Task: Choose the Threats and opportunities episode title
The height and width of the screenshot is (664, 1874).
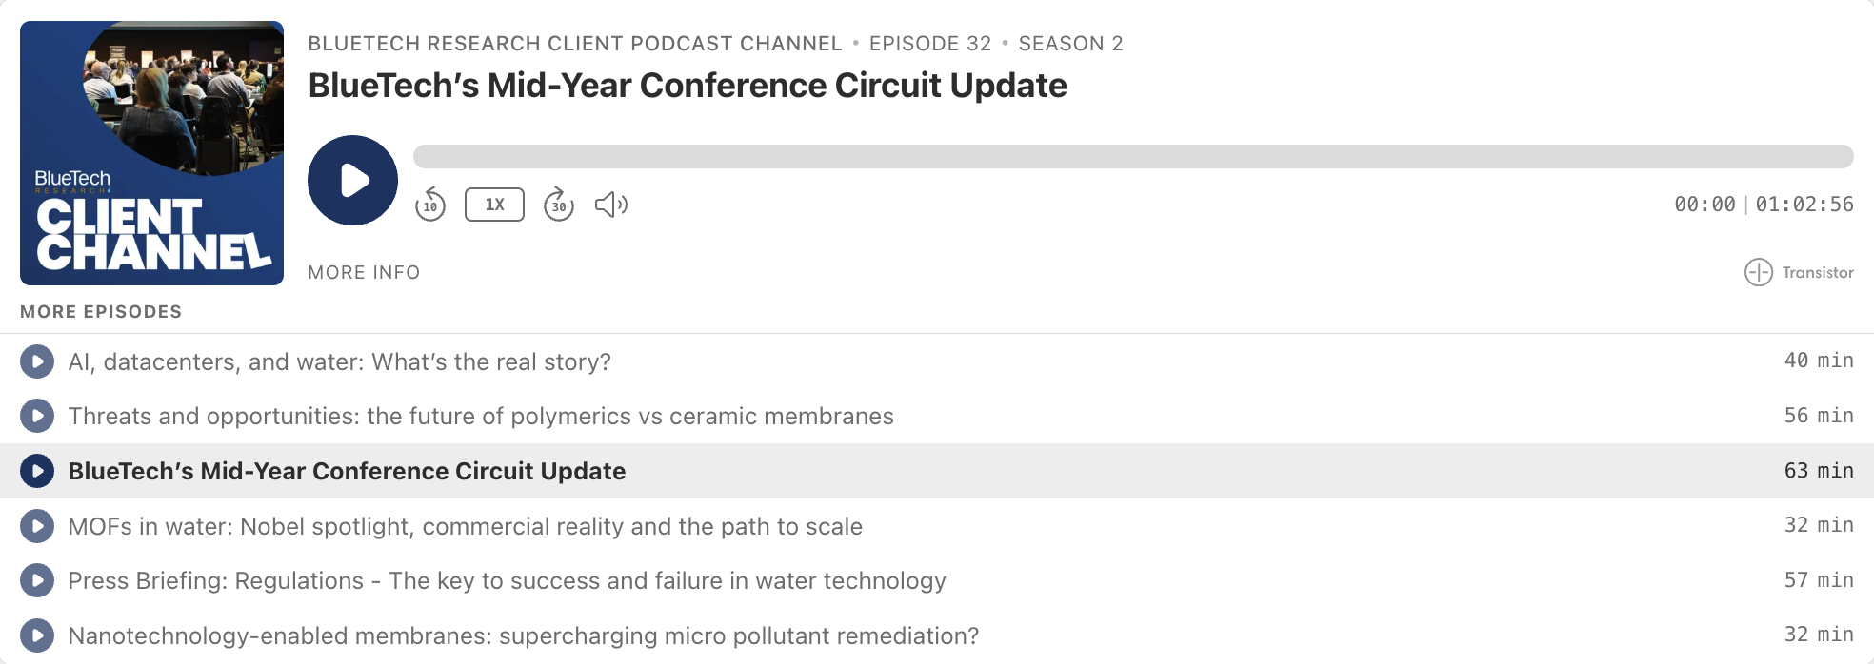Action: click(481, 417)
